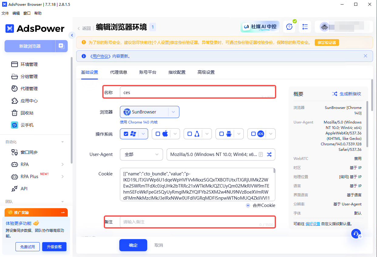Click the batch create icon beside 新建浏览器
This screenshot has height=257, width=377.
[61, 46]
